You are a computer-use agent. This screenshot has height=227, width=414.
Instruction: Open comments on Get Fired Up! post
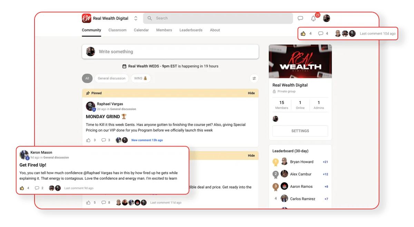click(x=37, y=188)
